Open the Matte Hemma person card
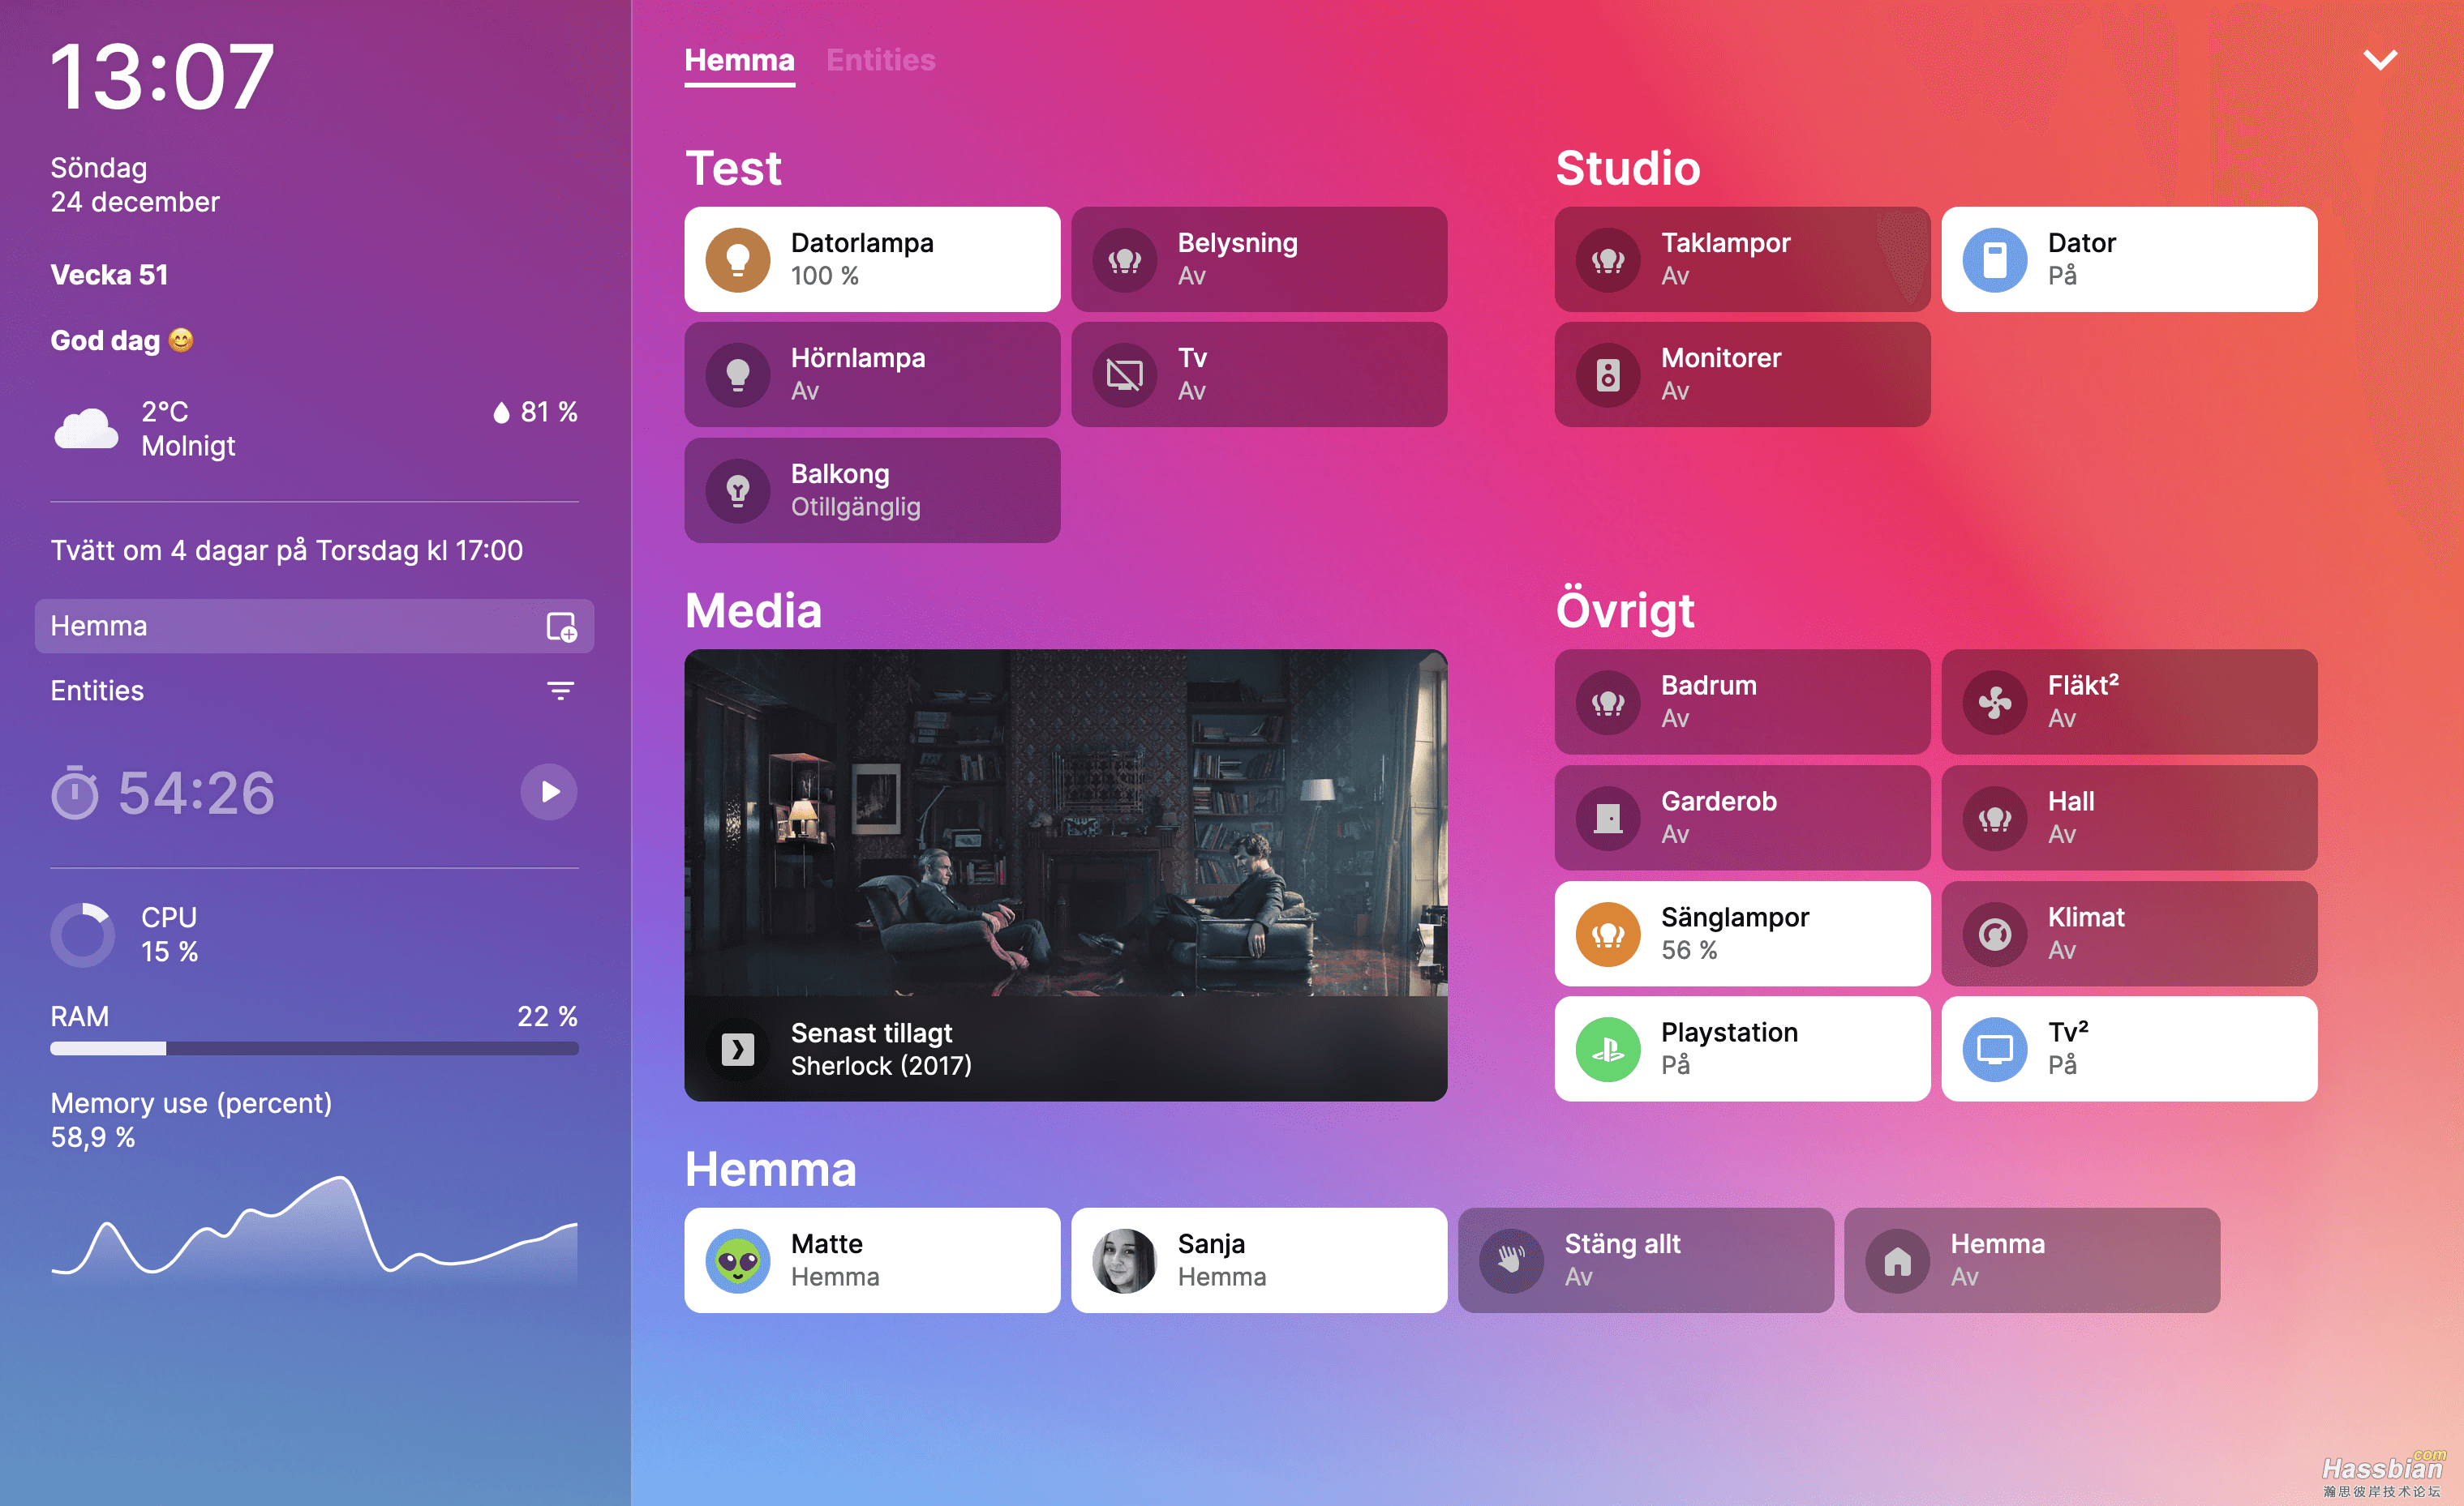The height and width of the screenshot is (1506, 2464). [x=872, y=1261]
